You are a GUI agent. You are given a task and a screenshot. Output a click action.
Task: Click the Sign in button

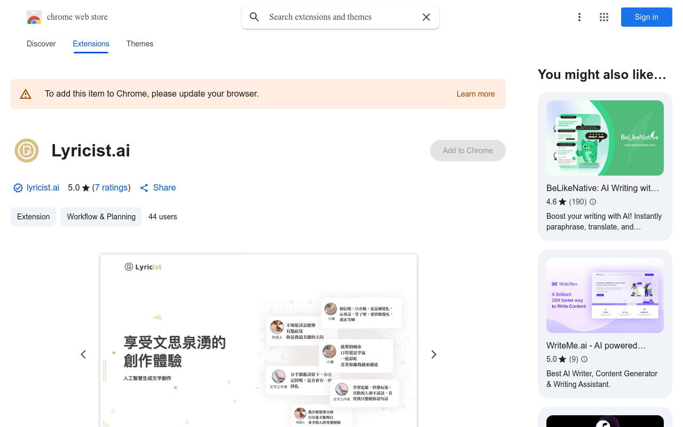[x=647, y=17]
